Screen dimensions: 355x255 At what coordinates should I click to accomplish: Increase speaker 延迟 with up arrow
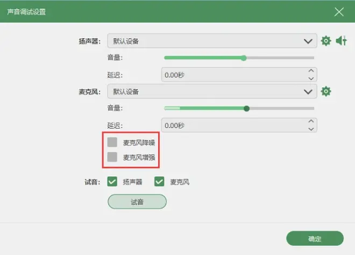pyautogui.click(x=311, y=71)
